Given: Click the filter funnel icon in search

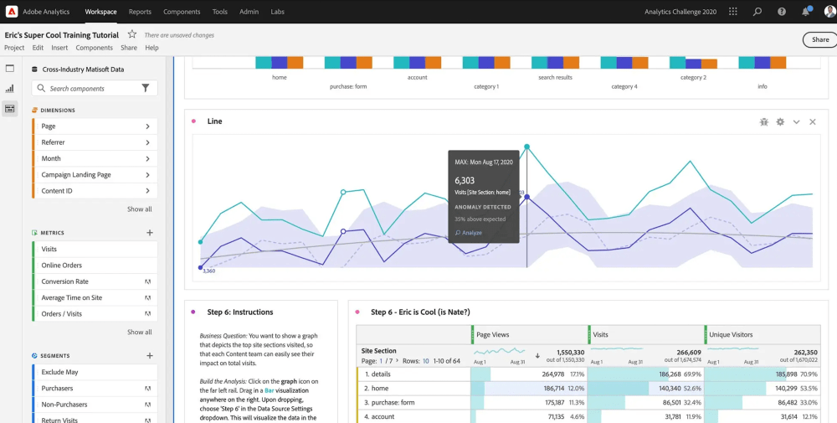Looking at the screenshot, I should coord(145,88).
